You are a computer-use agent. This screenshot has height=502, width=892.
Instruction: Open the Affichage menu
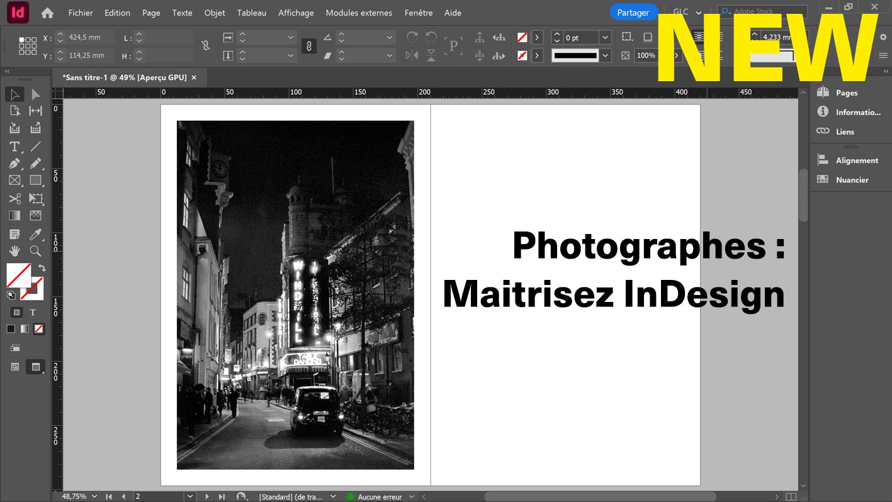pos(296,13)
